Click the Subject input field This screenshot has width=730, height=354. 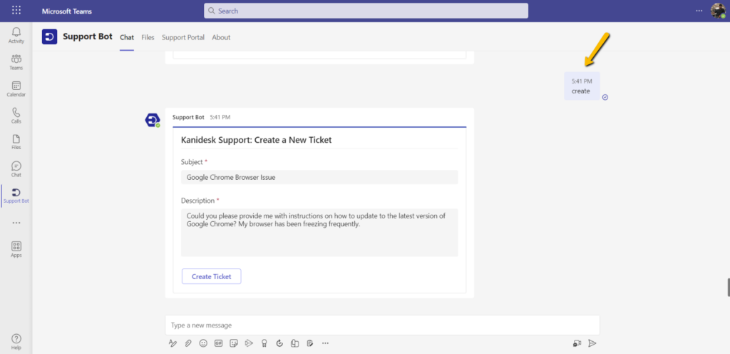point(319,177)
